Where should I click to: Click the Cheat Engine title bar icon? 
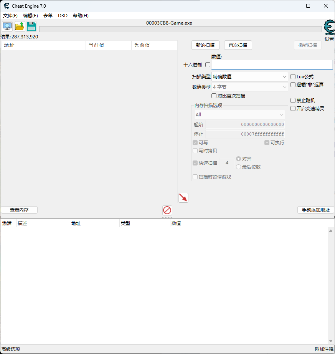(6, 6)
